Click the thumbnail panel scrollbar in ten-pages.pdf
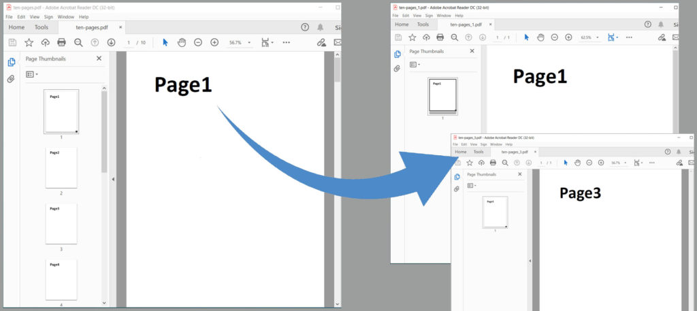This screenshot has height=311, width=697. tap(103, 129)
